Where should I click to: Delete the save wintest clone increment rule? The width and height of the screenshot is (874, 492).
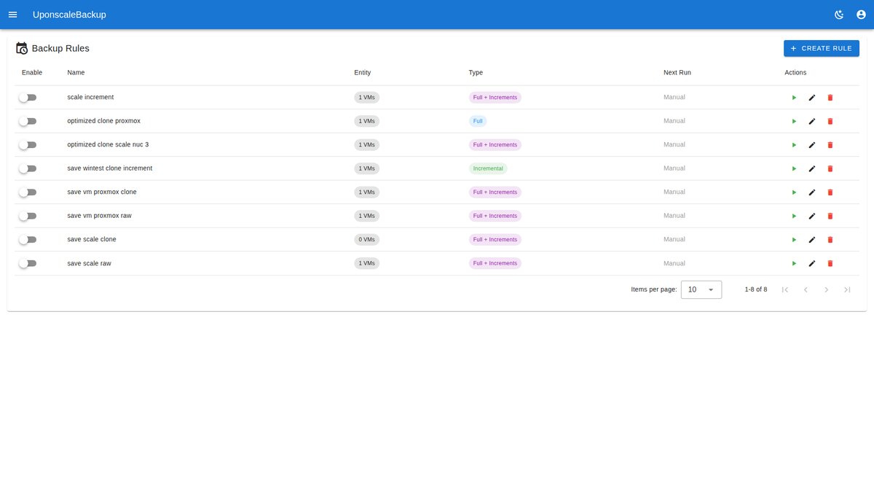tap(830, 168)
